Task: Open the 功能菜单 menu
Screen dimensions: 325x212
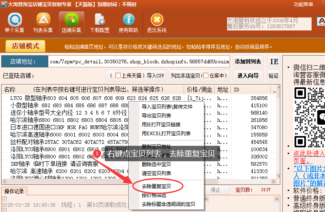Action: pos(303,4)
